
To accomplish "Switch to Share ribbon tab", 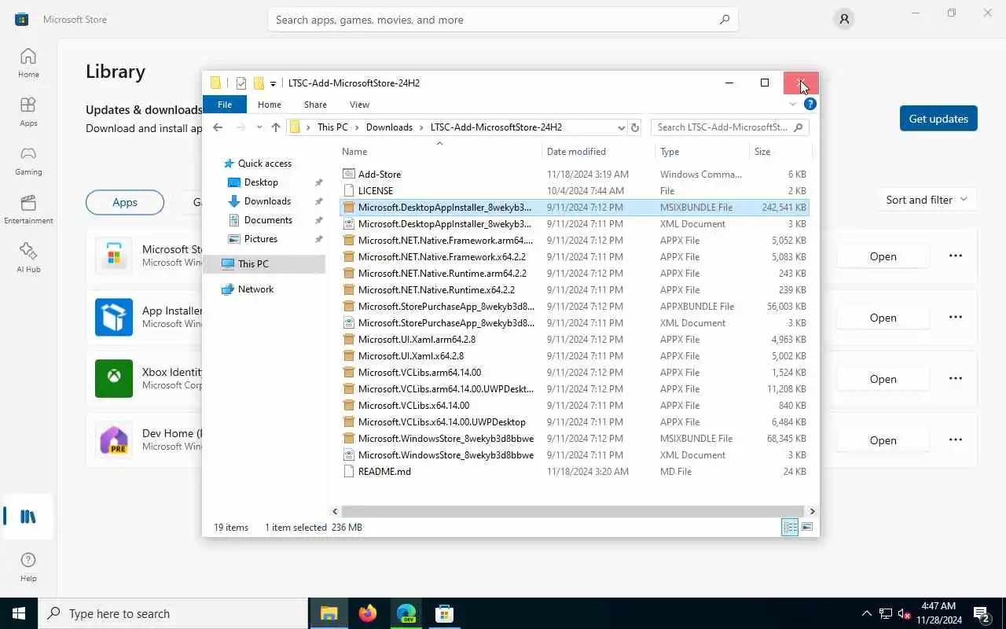I will 315,104.
